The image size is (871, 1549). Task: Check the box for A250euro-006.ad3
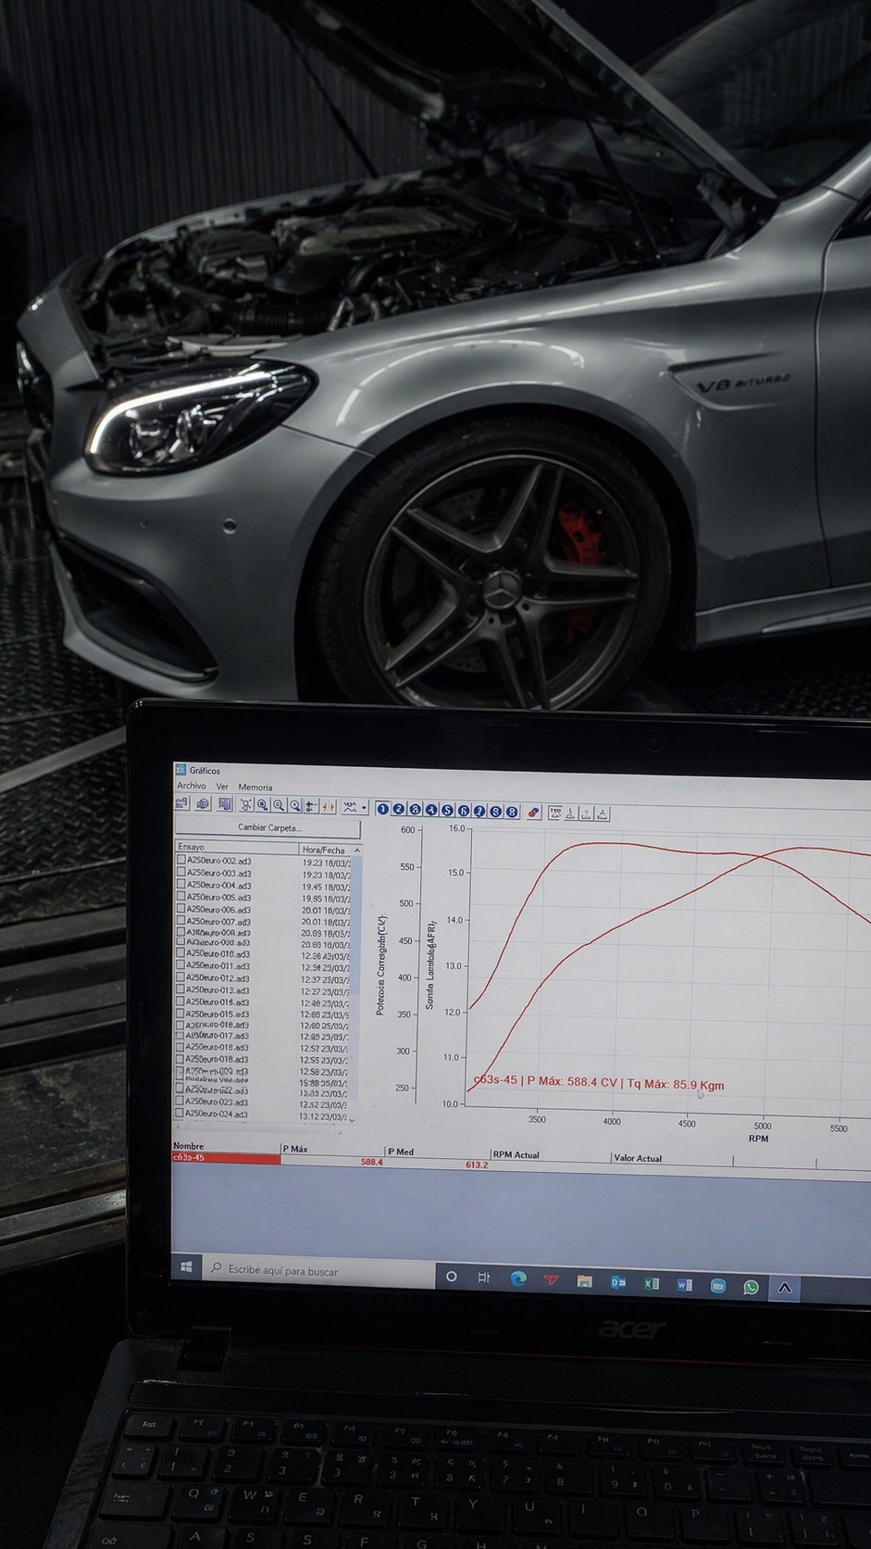coord(181,909)
